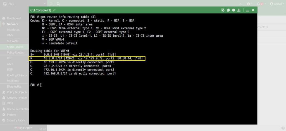Open the FW1 device dropdown
The image size is (286, 131).
[24, 4]
